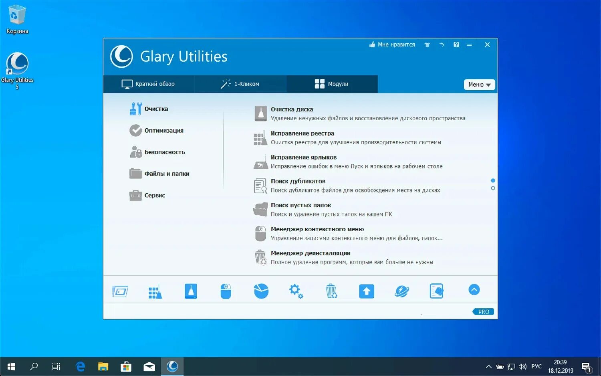Image resolution: width=601 pixels, height=376 pixels.
Task: Open Startup Manager icon in bottom toolbar
Action: pyautogui.click(x=120, y=291)
